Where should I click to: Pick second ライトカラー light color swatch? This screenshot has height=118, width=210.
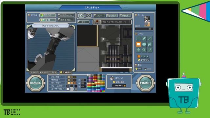pyautogui.click(x=72, y=83)
